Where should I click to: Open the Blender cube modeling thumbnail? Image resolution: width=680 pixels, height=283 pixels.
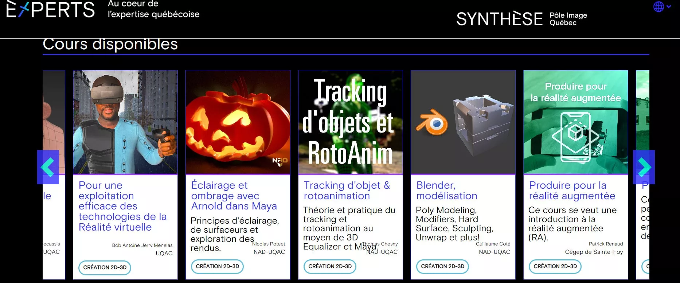point(463,122)
